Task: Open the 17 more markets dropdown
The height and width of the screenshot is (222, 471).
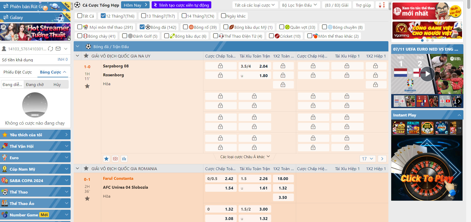Action: [367, 159]
